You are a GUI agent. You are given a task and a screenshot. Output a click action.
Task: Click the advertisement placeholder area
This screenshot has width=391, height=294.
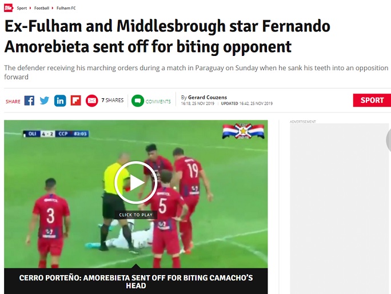(340, 208)
